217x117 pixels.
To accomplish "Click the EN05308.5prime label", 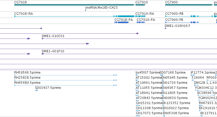I will pos(176,113).
